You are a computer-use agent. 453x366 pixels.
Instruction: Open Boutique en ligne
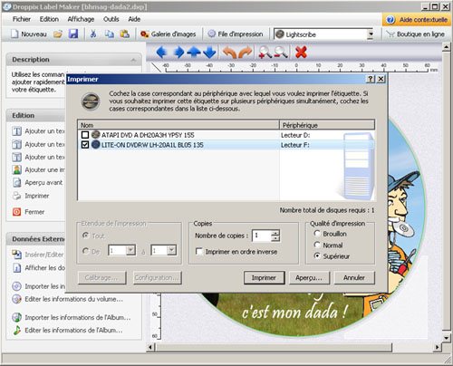pyautogui.click(x=415, y=34)
